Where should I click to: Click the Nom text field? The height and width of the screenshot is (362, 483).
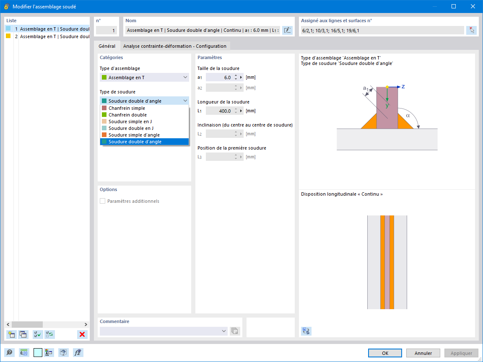click(x=203, y=30)
